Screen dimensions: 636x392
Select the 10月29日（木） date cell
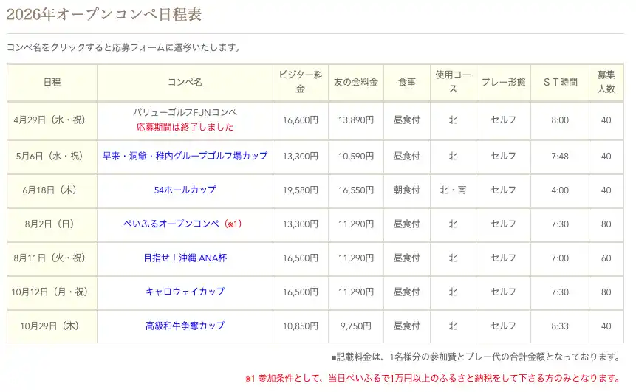[52, 326]
